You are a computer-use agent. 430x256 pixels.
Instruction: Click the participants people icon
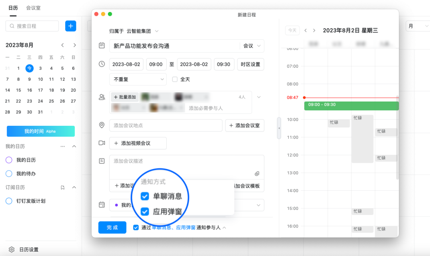point(102,97)
